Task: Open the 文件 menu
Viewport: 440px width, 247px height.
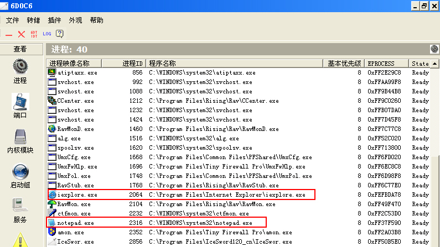Action: pos(12,20)
